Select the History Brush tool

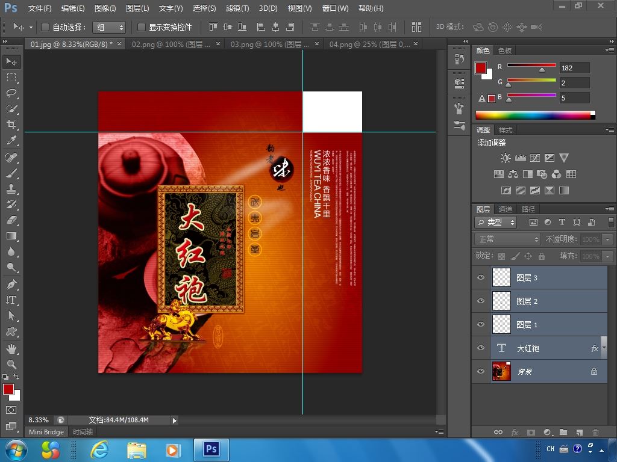click(x=11, y=205)
